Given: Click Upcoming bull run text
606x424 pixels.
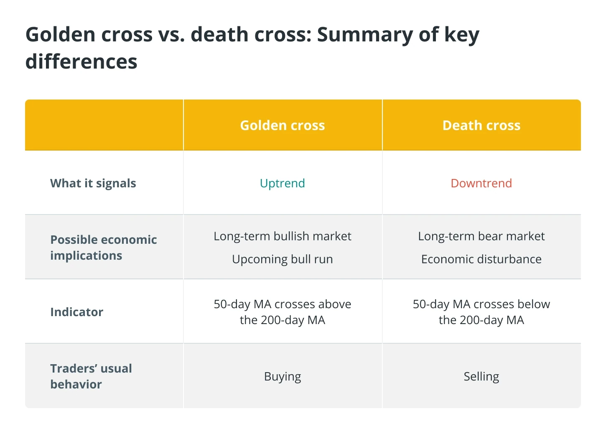Looking at the screenshot, I should (x=283, y=259).
